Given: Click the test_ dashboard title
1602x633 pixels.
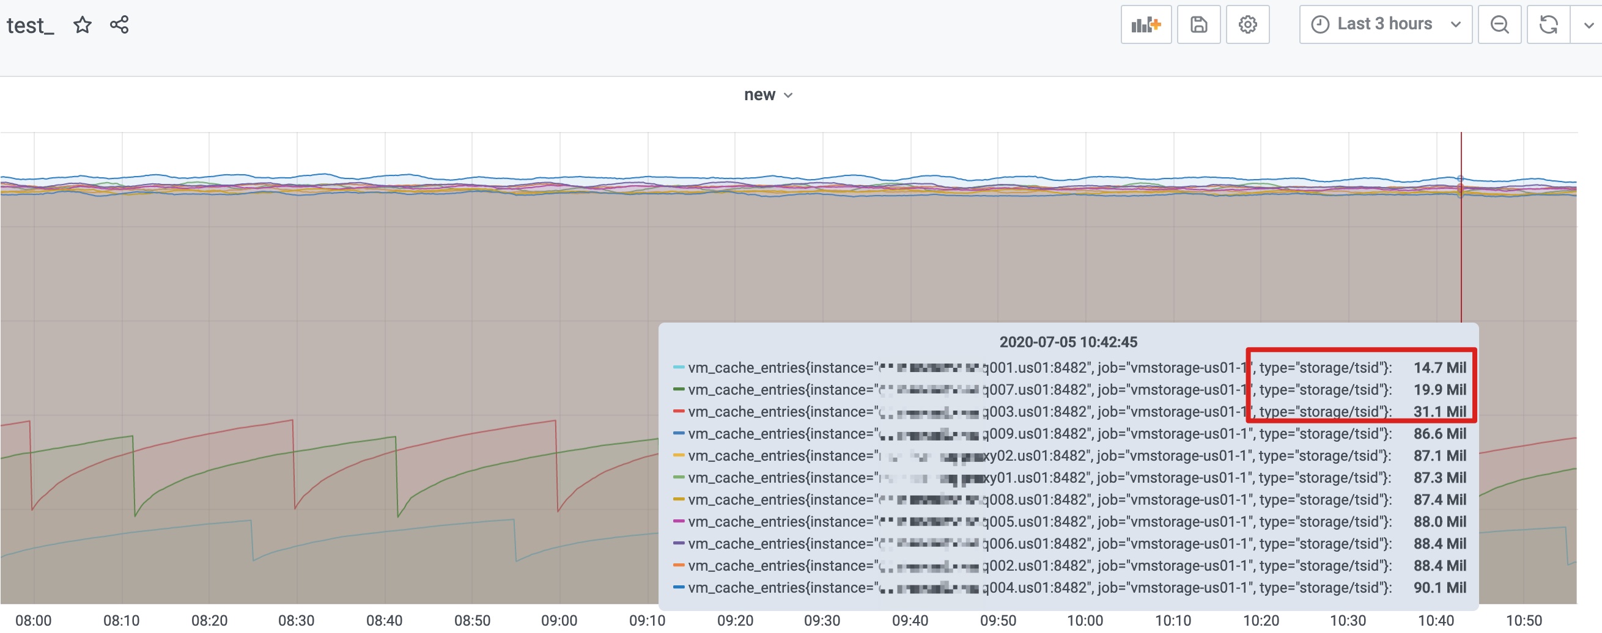Looking at the screenshot, I should 31,26.
